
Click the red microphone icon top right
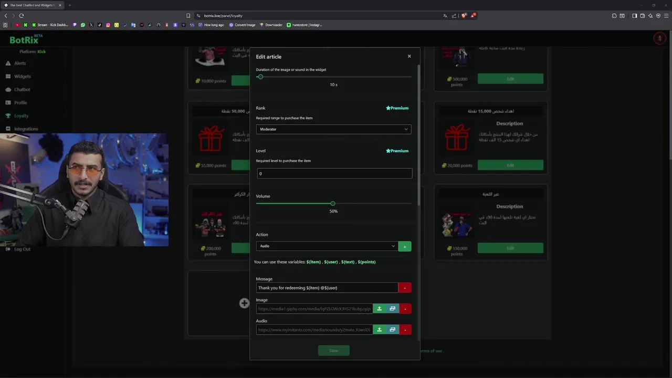click(x=660, y=38)
